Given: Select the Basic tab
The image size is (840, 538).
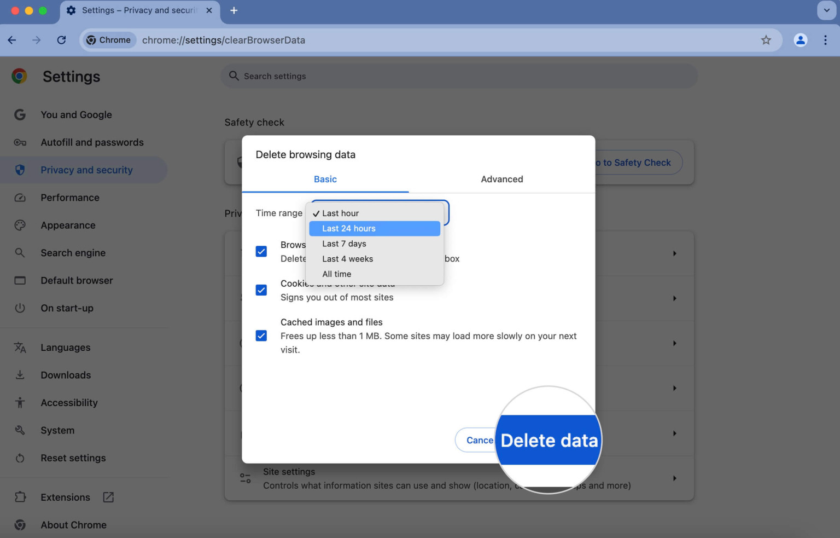Looking at the screenshot, I should click(325, 179).
